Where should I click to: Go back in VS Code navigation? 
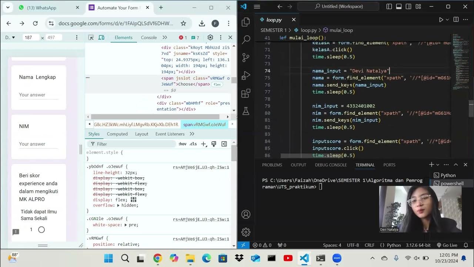(x=280, y=7)
